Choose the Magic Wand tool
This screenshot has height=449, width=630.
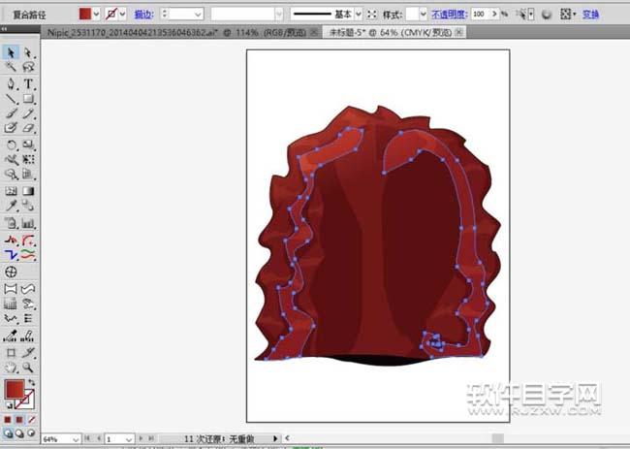click(11, 68)
